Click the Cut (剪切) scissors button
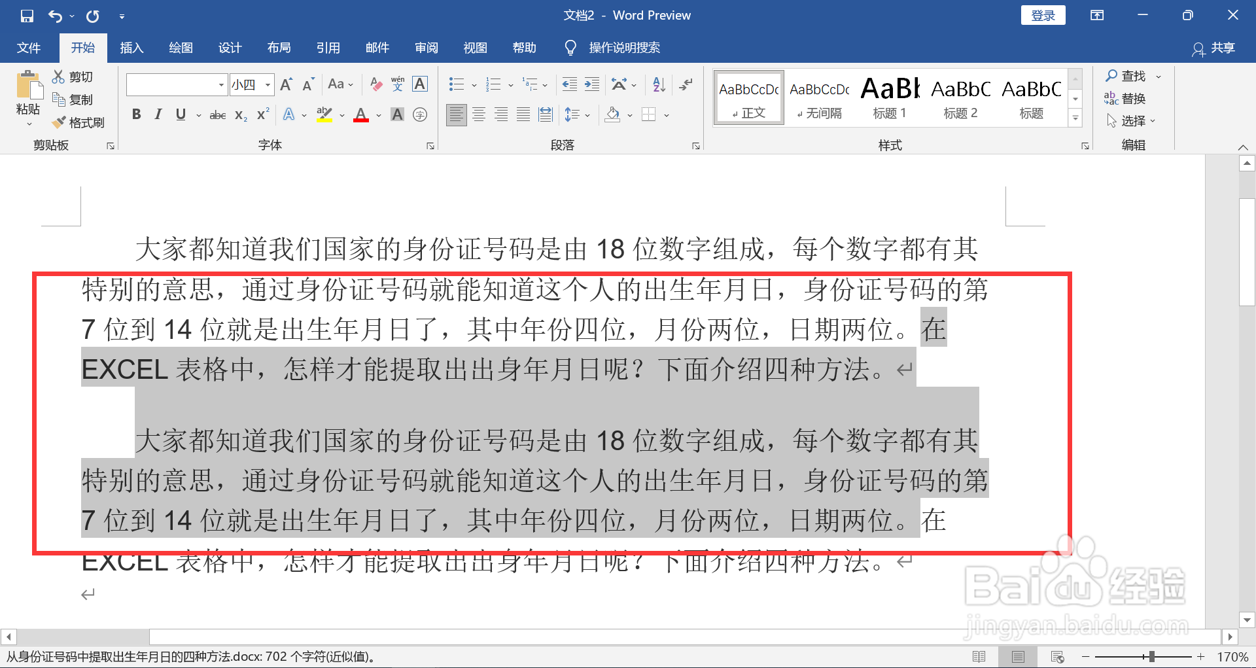The width and height of the screenshot is (1256, 668). (73, 77)
